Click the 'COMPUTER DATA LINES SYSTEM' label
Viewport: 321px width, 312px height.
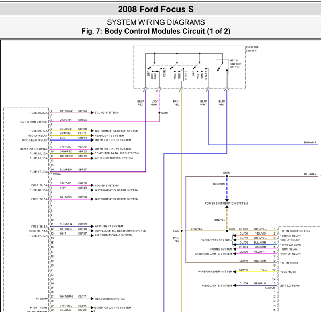click(116, 153)
